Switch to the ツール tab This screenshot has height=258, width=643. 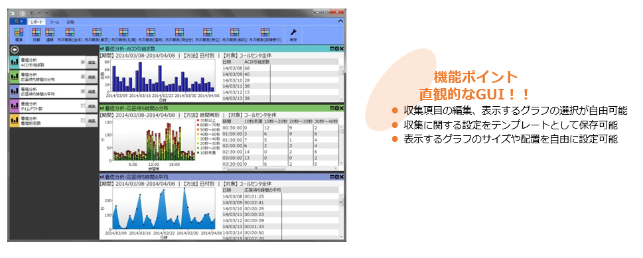tap(54, 22)
